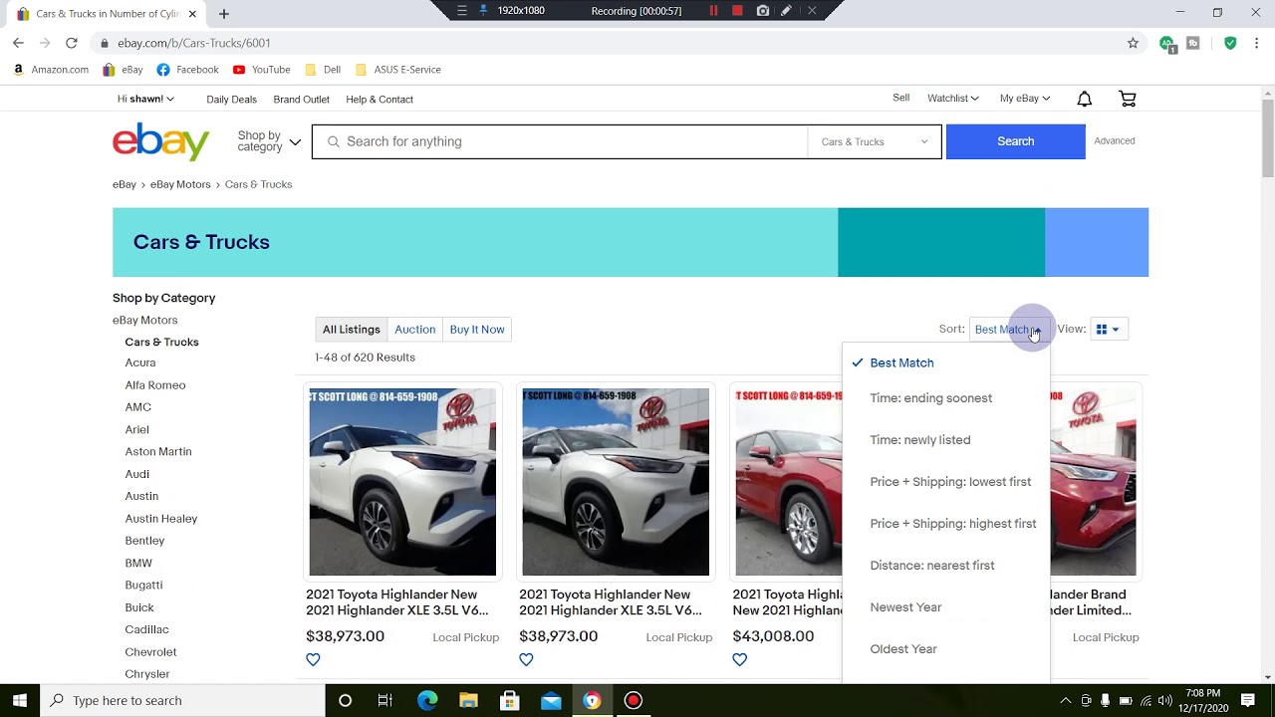Open Microsoft Store from the taskbar
The width and height of the screenshot is (1275, 717).
(x=509, y=700)
